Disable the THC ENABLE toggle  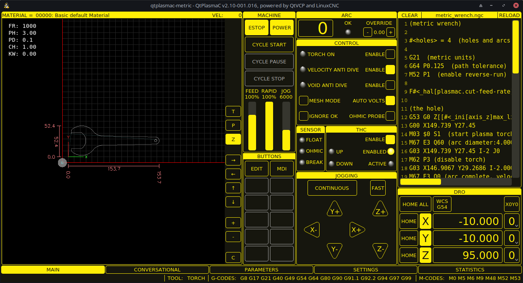pos(390,139)
